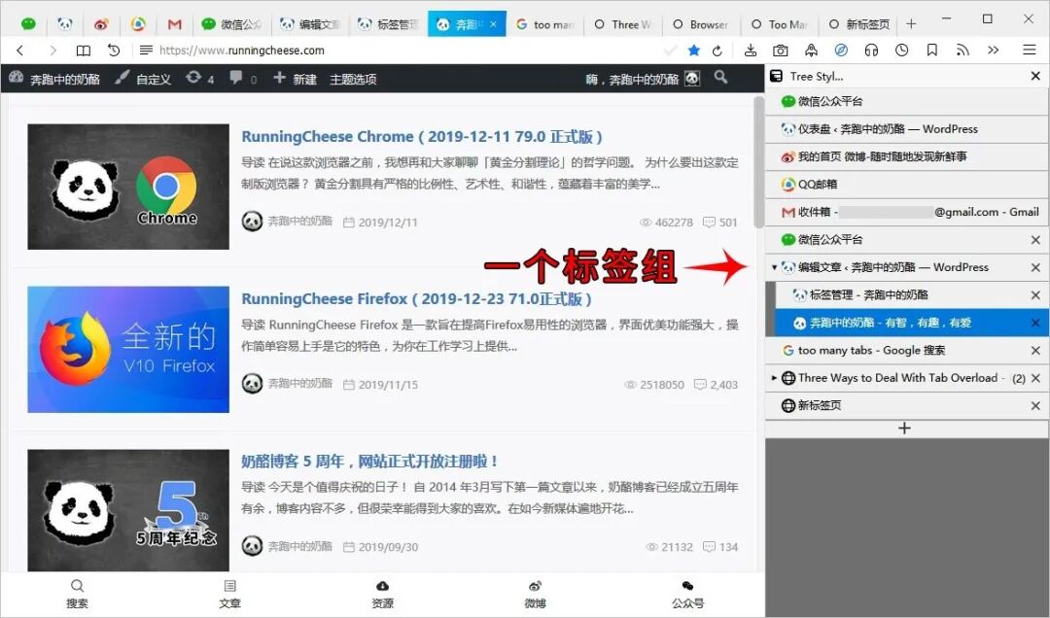Click 新建 in the admin bar

[295, 79]
